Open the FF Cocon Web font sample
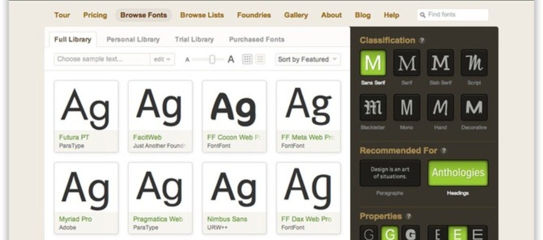 [234, 105]
